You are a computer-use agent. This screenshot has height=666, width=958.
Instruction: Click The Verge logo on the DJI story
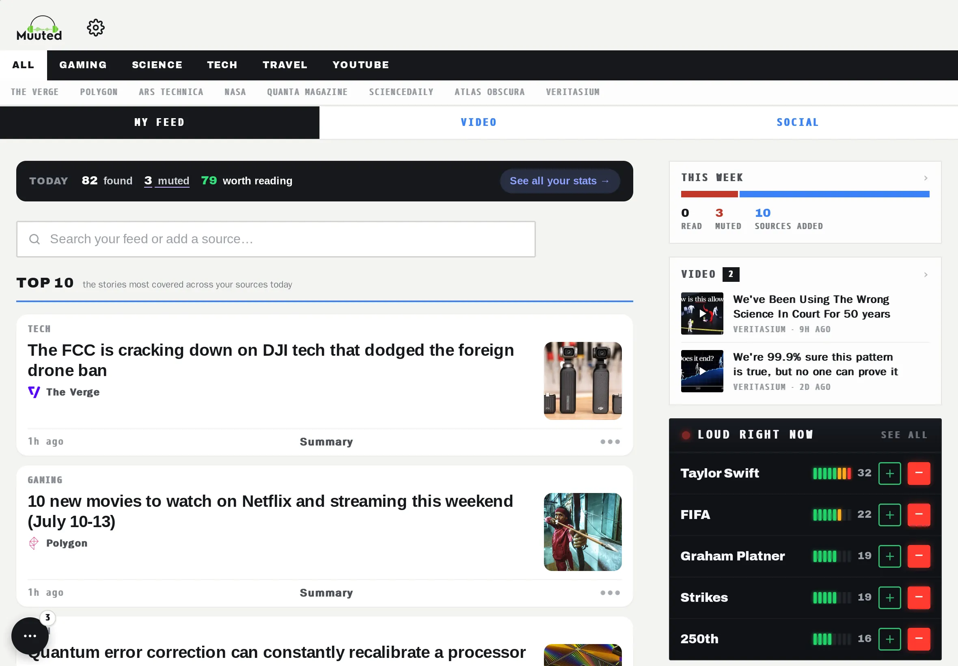click(34, 392)
